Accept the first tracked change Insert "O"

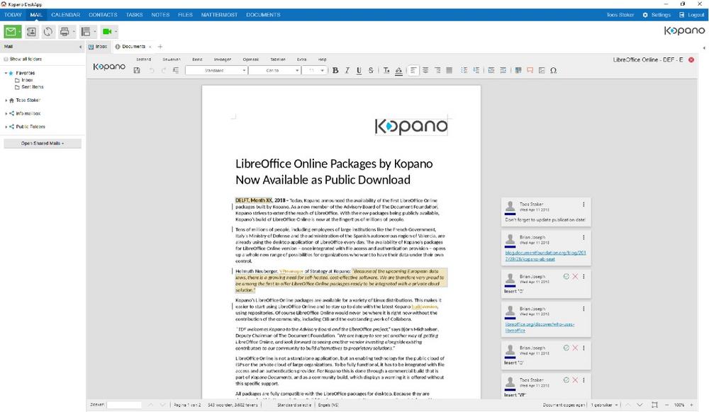pos(566,276)
